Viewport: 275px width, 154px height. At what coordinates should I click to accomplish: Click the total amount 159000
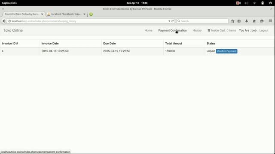point(170,51)
